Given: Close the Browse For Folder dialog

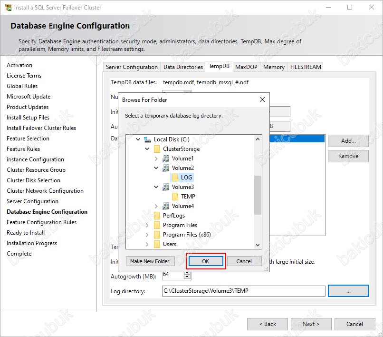Looking at the screenshot, I should 262,99.
